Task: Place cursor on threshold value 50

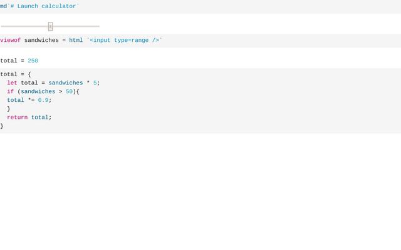Action: click(69, 91)
